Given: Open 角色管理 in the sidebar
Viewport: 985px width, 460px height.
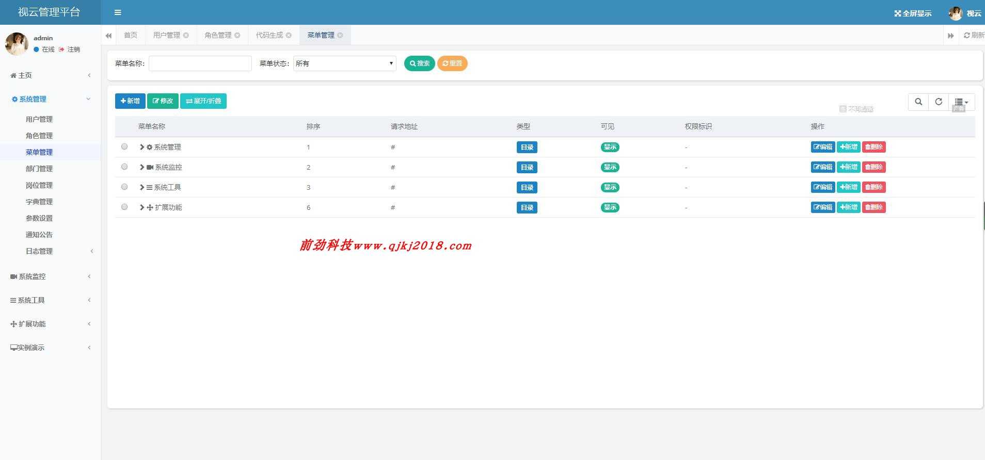Looking at the screenshot, I should 39,136.
